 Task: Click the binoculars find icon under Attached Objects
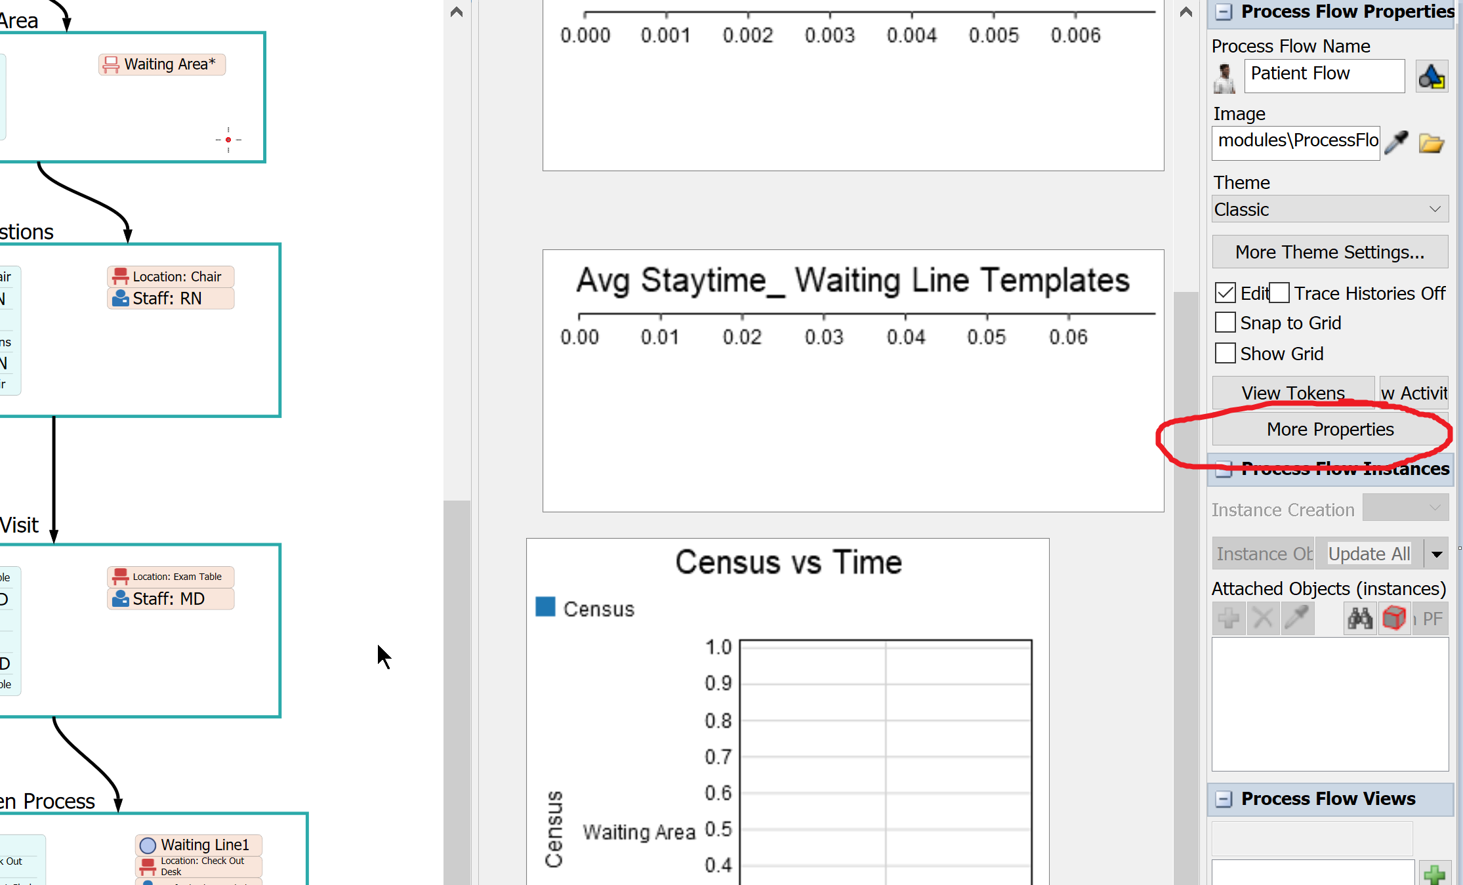coord(1360,619)
